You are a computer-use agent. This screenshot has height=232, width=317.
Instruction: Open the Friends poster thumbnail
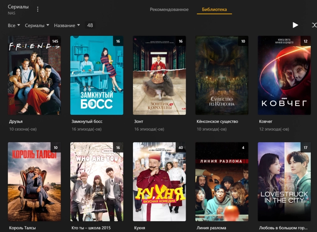click(34, 76)
